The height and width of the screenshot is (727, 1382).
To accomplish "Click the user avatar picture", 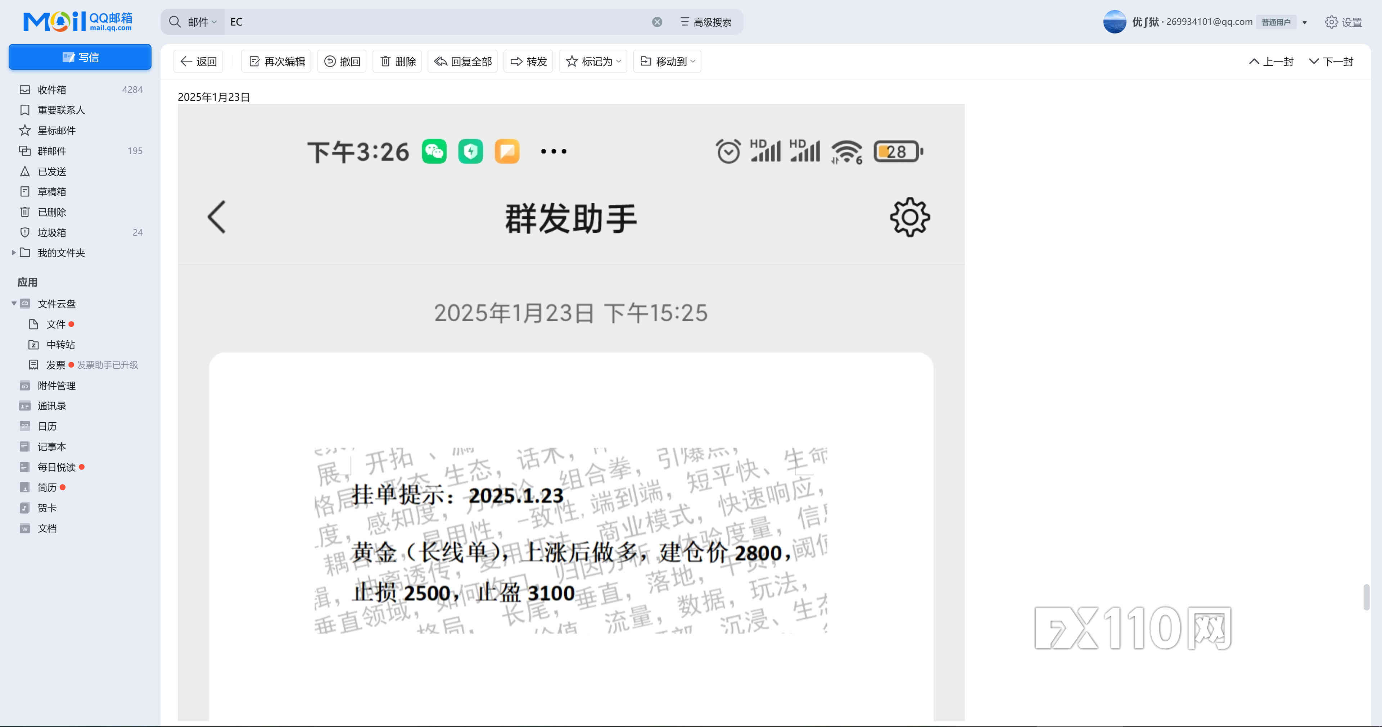I will coord(1114,22).
